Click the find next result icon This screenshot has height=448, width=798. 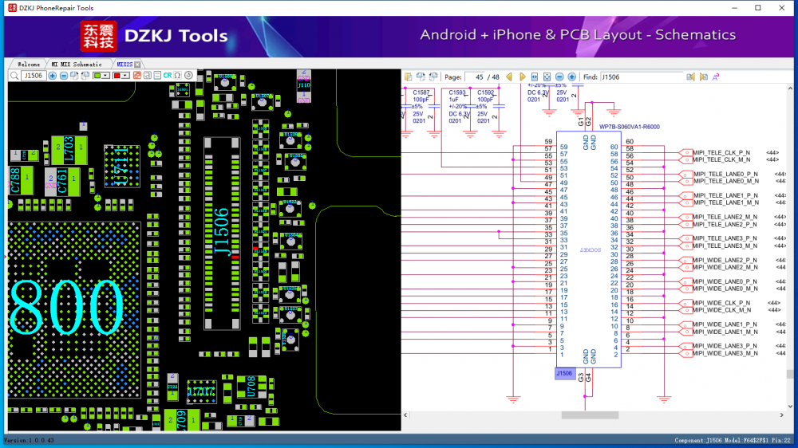point(703,77)
